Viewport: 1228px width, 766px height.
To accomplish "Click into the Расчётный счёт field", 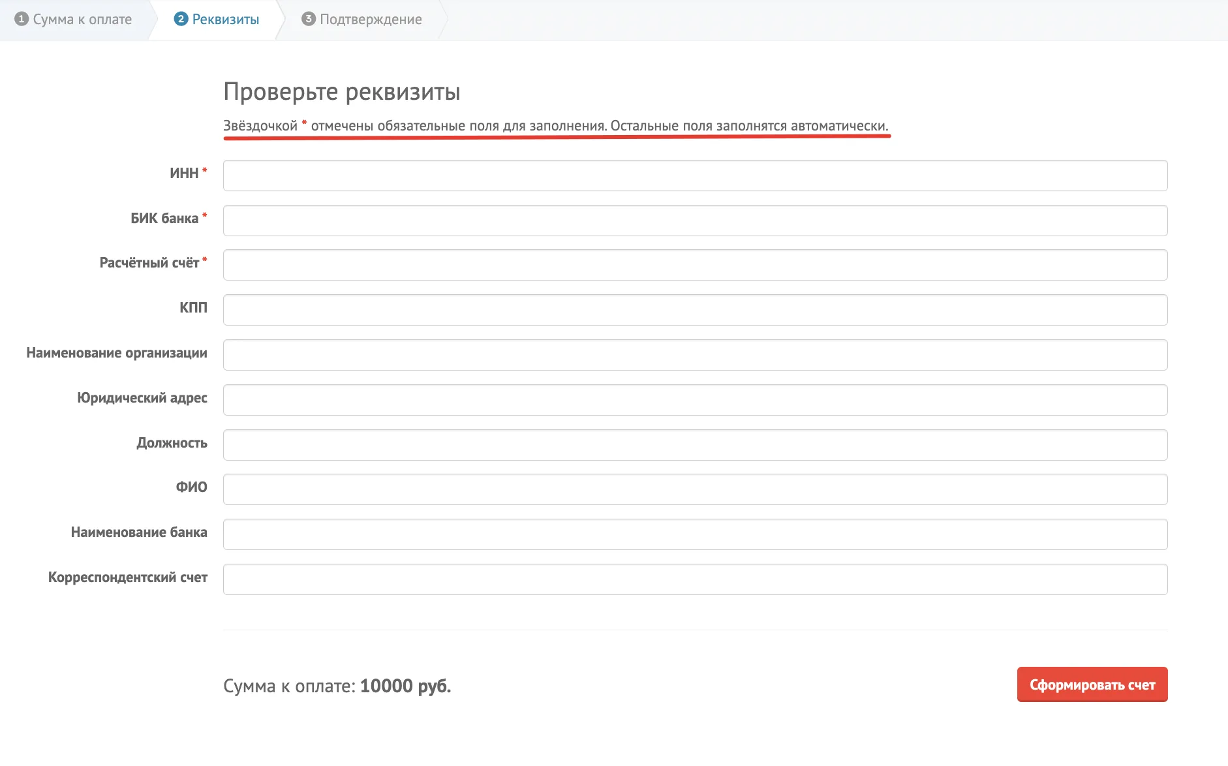I will 695,265.
